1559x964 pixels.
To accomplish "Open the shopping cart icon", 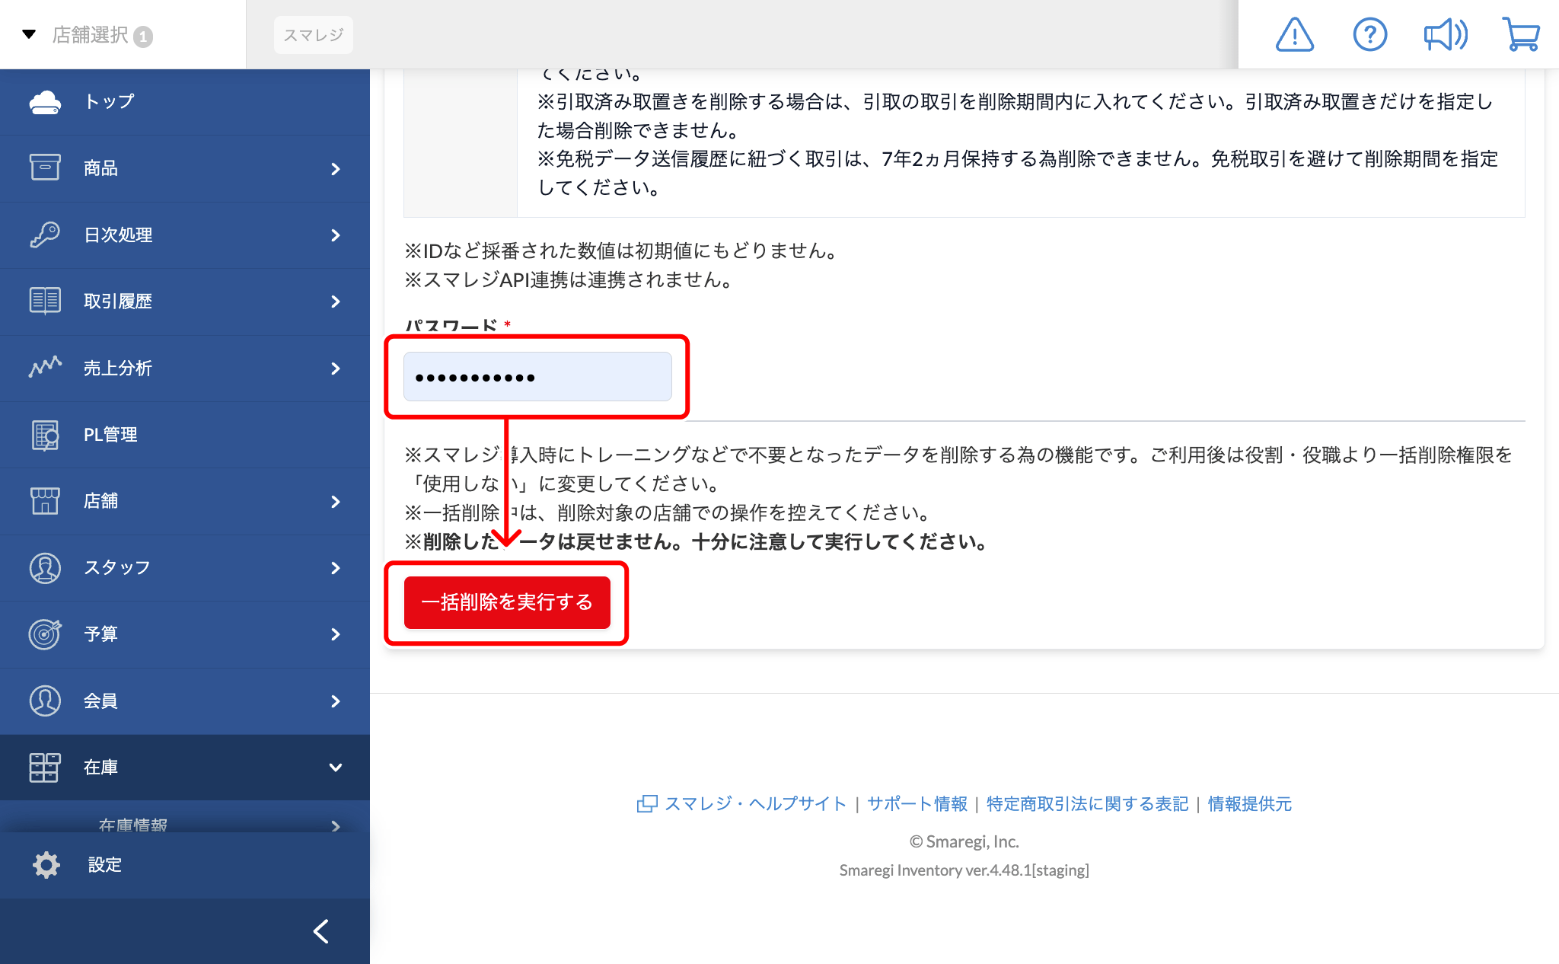I will [1521, 35].
